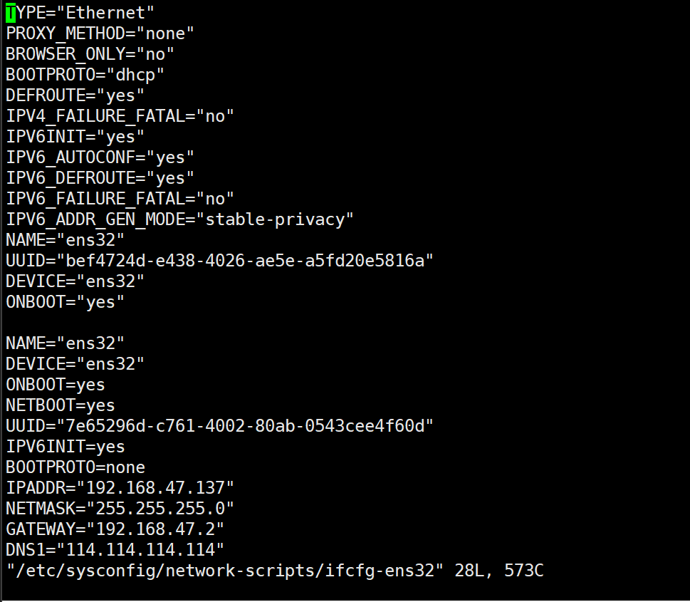Click the BOOTPROTO=none line
This screenshot has height=602, width=690.
tap(75, 467)
